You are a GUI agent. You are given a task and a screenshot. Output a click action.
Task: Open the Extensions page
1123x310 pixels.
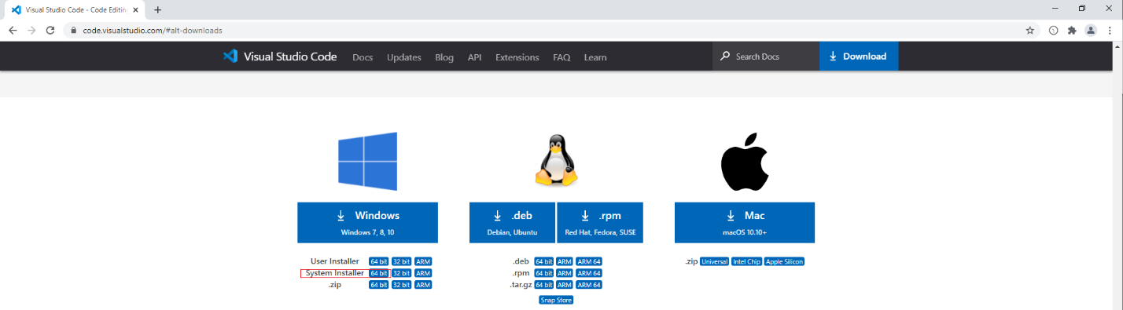pos(517,57)
